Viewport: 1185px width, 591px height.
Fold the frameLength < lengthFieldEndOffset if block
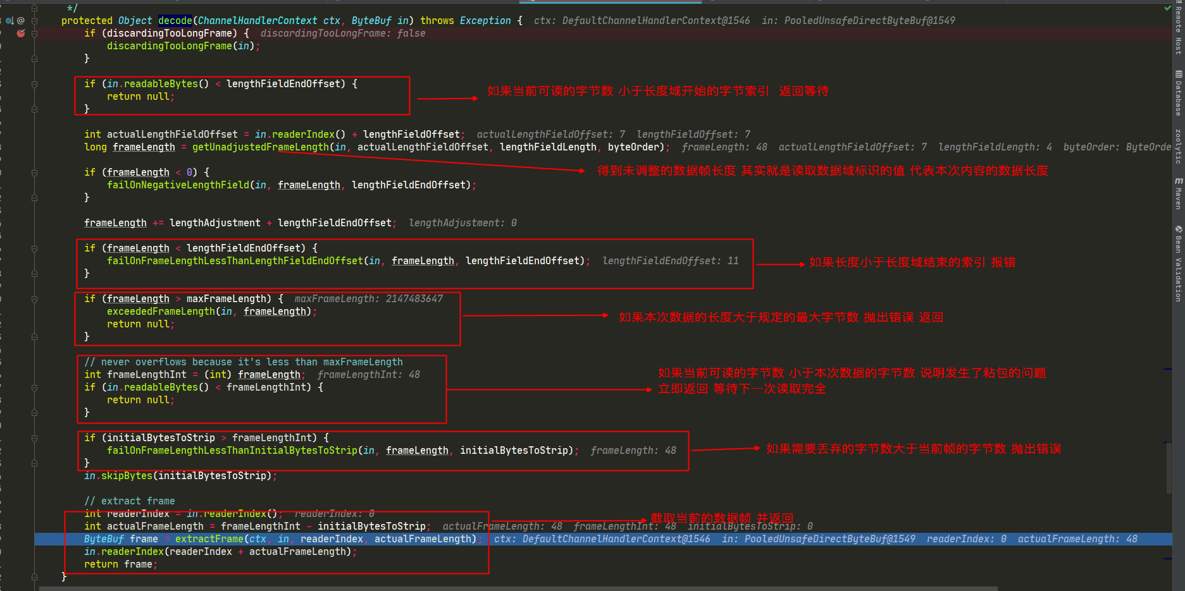tap(34, 248)
